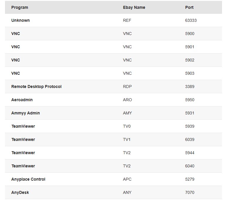227x203 pixels.
Task: Click port value 5902
Action: tap(190, 60)
